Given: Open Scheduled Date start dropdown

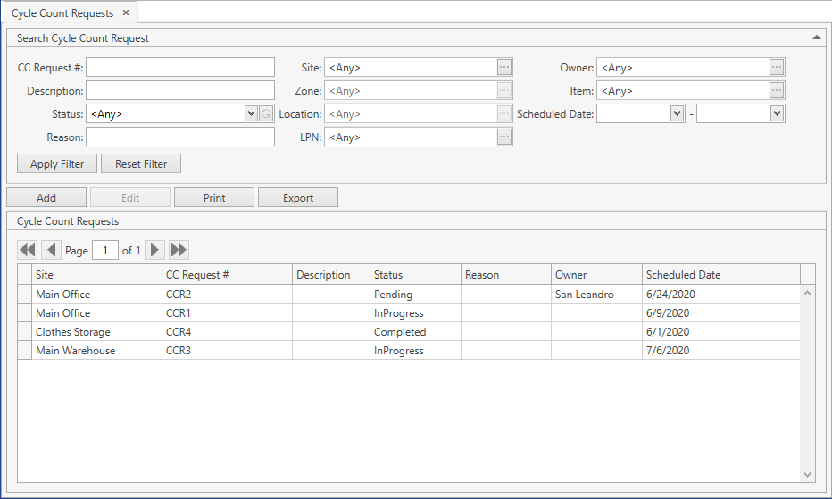Looking at the screenshot, I should tap(677, 114).
